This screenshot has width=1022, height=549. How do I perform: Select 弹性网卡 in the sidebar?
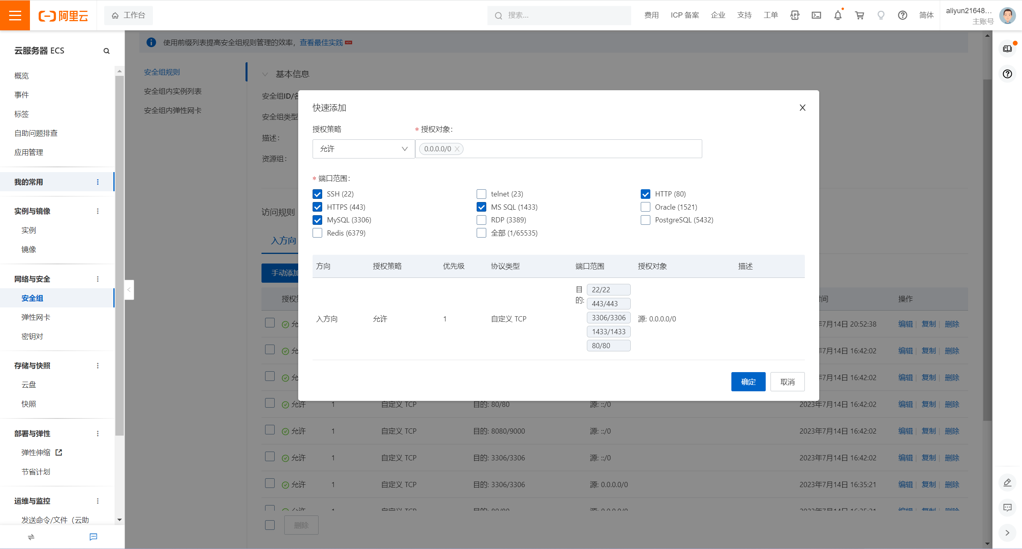[36, 317]
